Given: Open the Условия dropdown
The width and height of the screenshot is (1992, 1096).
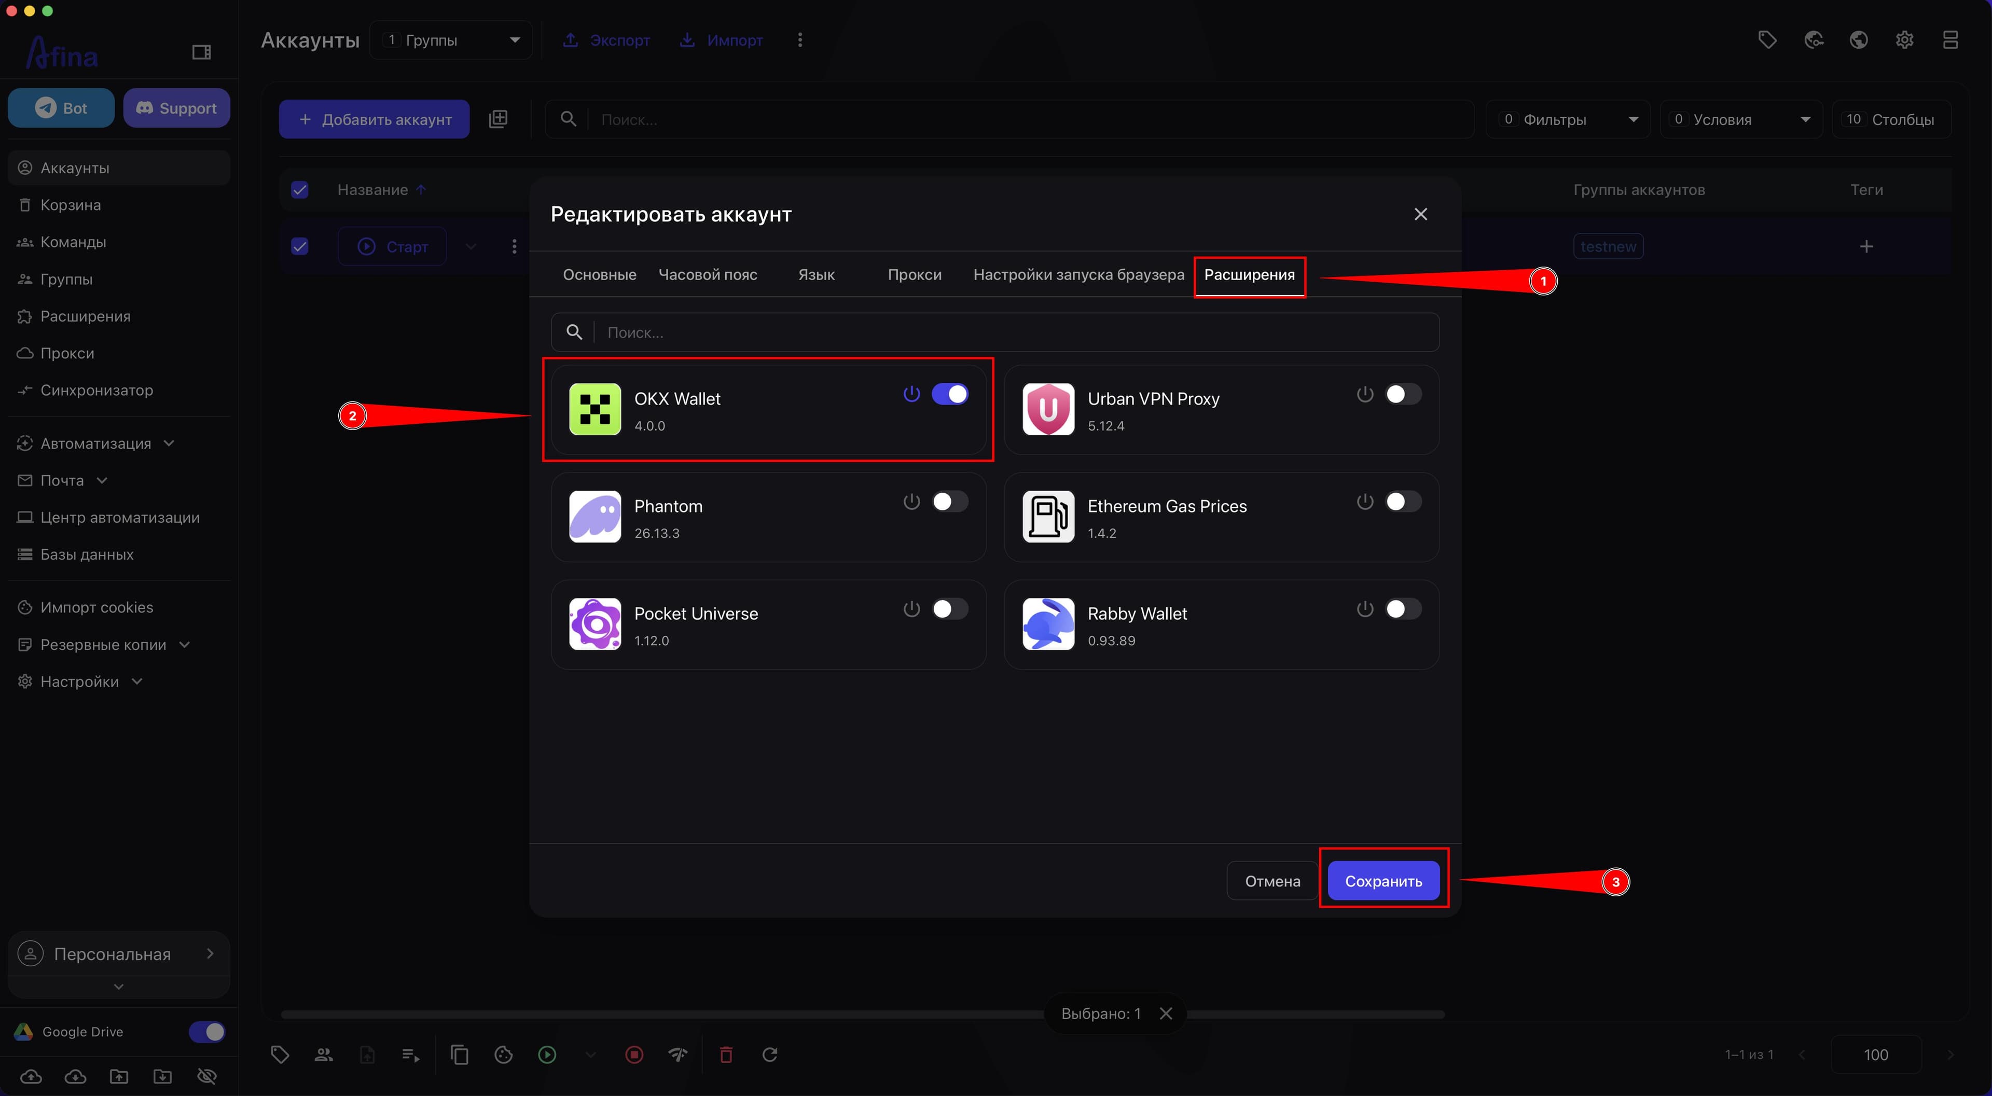Looking at the screenshot, I should 1741,119.
